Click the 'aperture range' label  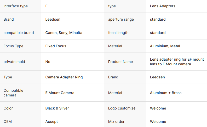(121, 19)
